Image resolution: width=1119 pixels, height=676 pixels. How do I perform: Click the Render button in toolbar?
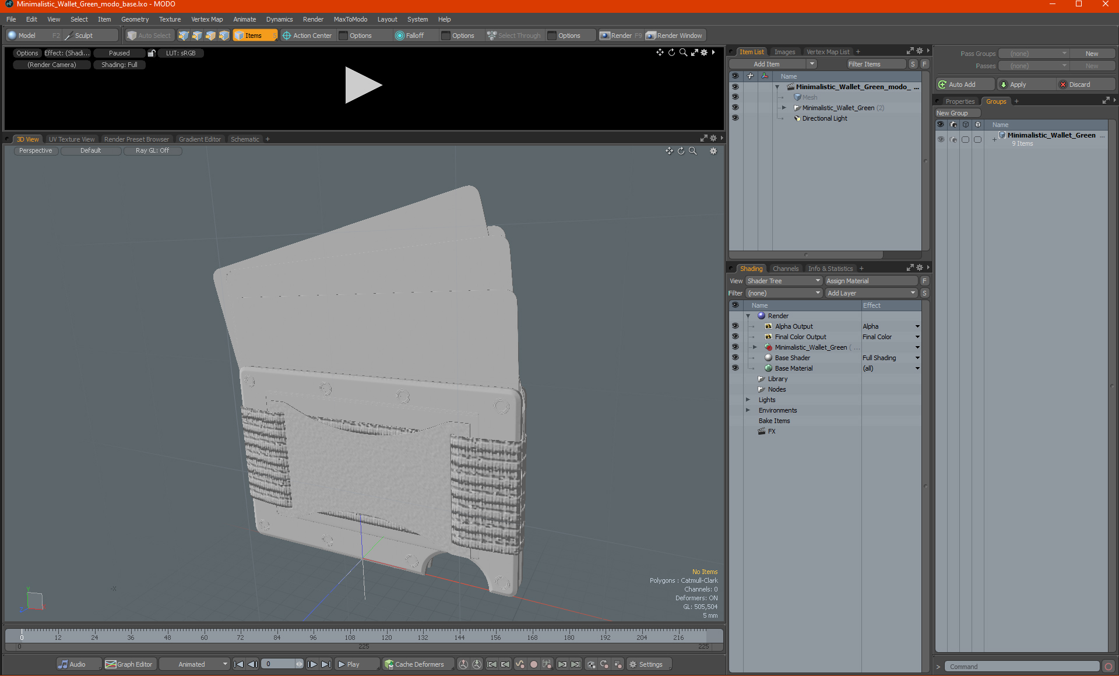(x=622, y=35)
